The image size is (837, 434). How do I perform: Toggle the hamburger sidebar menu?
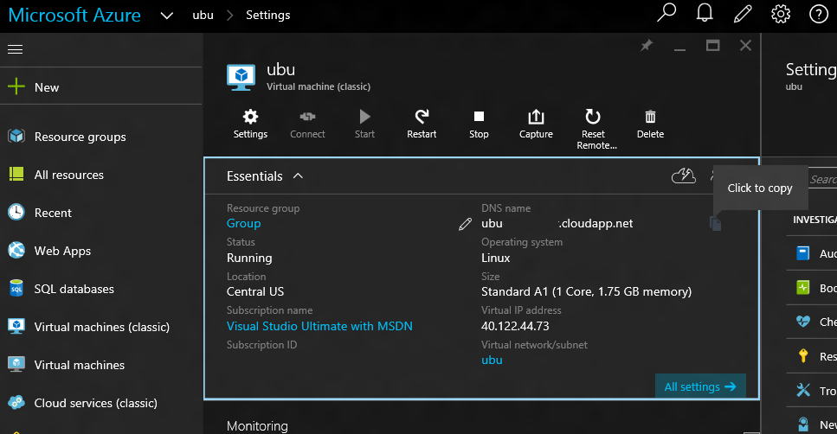tap(15, 49)
